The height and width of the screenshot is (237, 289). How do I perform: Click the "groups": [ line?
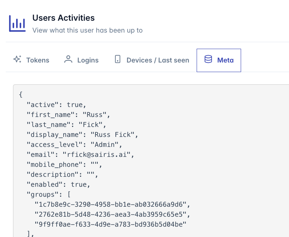tap(48, 194)
